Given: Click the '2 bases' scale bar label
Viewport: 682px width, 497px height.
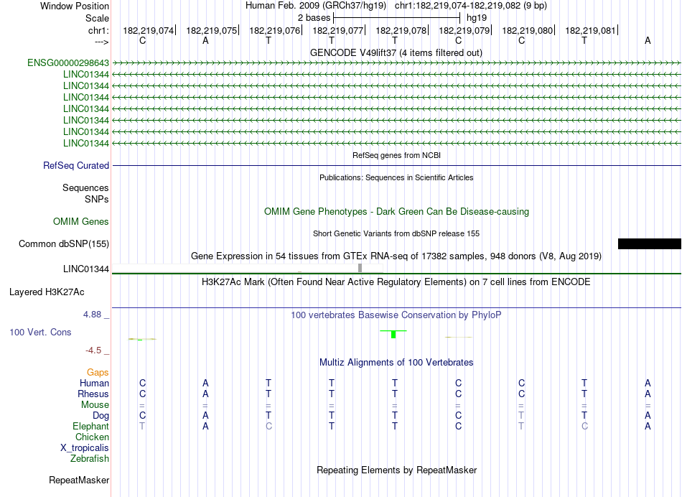Looking at the screenshot, I should 314,18.
